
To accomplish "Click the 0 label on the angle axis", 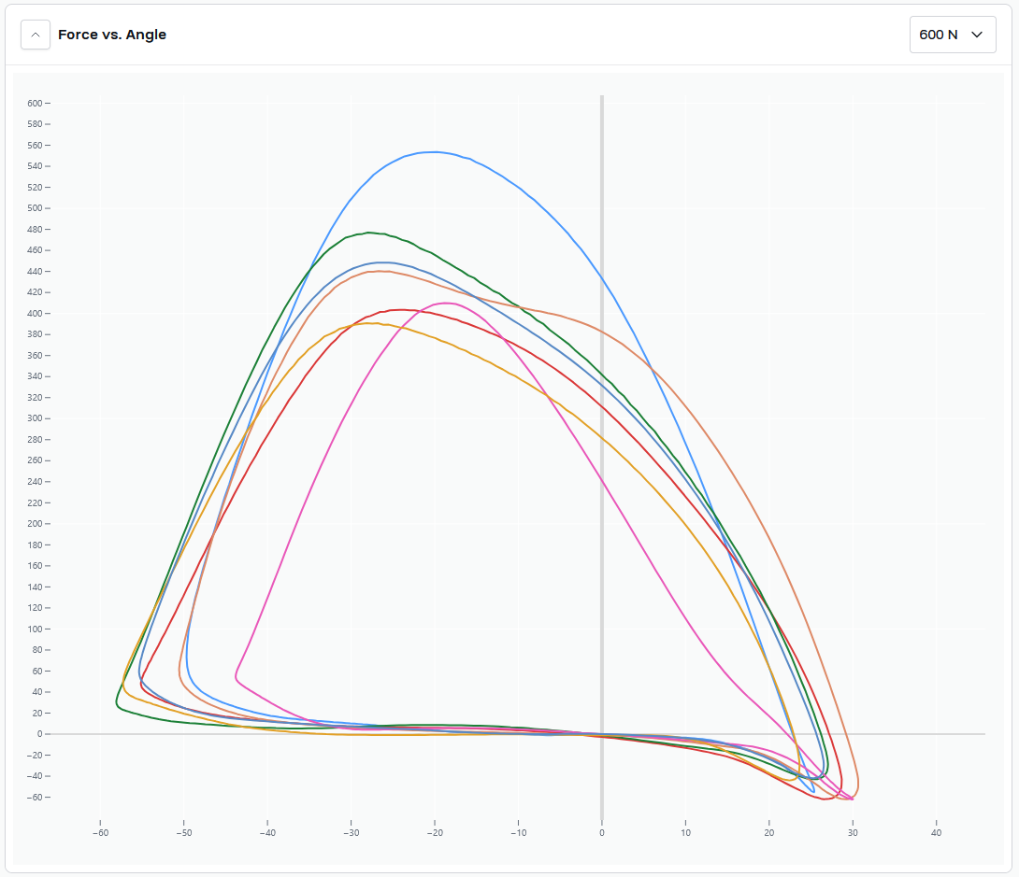I will click(x=602, y=833).
